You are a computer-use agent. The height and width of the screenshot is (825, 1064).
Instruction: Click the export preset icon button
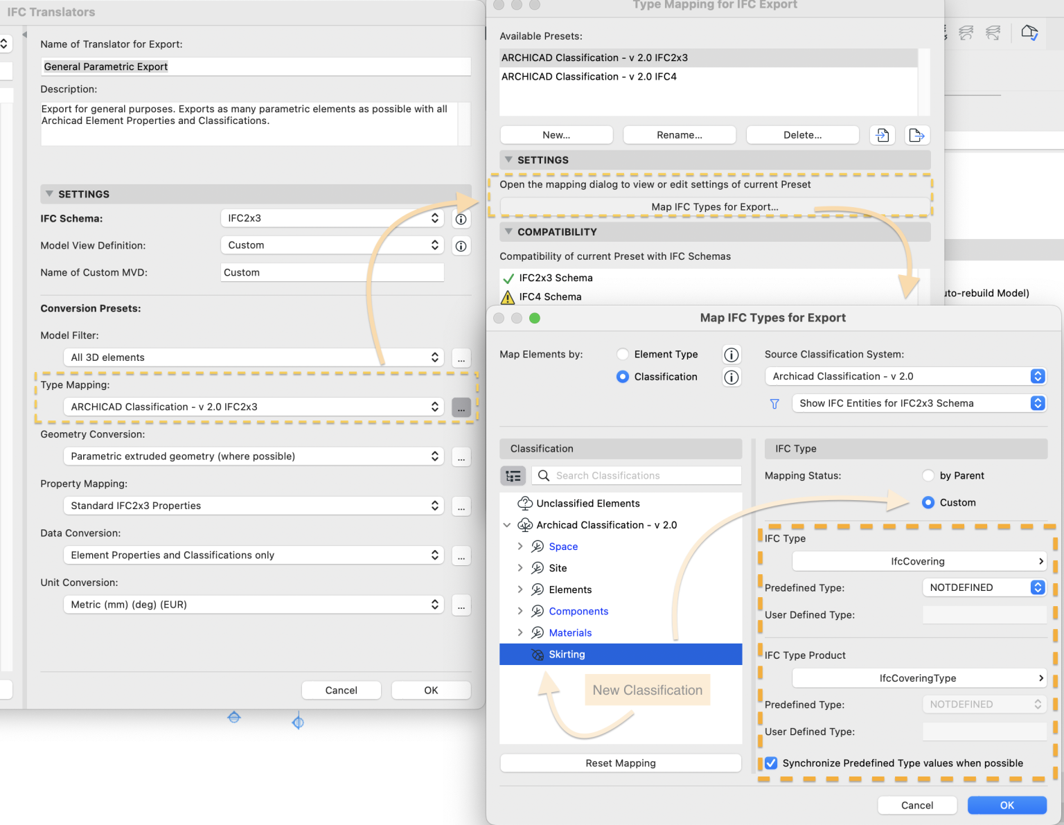pos(916,135)
